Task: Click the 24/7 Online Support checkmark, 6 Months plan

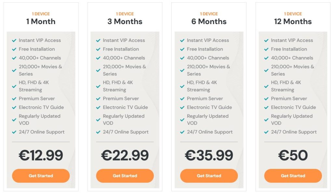Action: tap(182, 132)
